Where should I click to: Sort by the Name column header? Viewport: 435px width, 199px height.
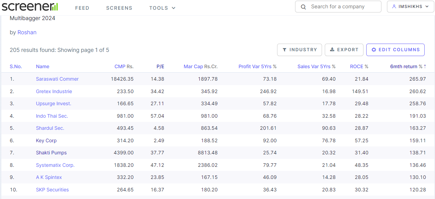[42, 66]
